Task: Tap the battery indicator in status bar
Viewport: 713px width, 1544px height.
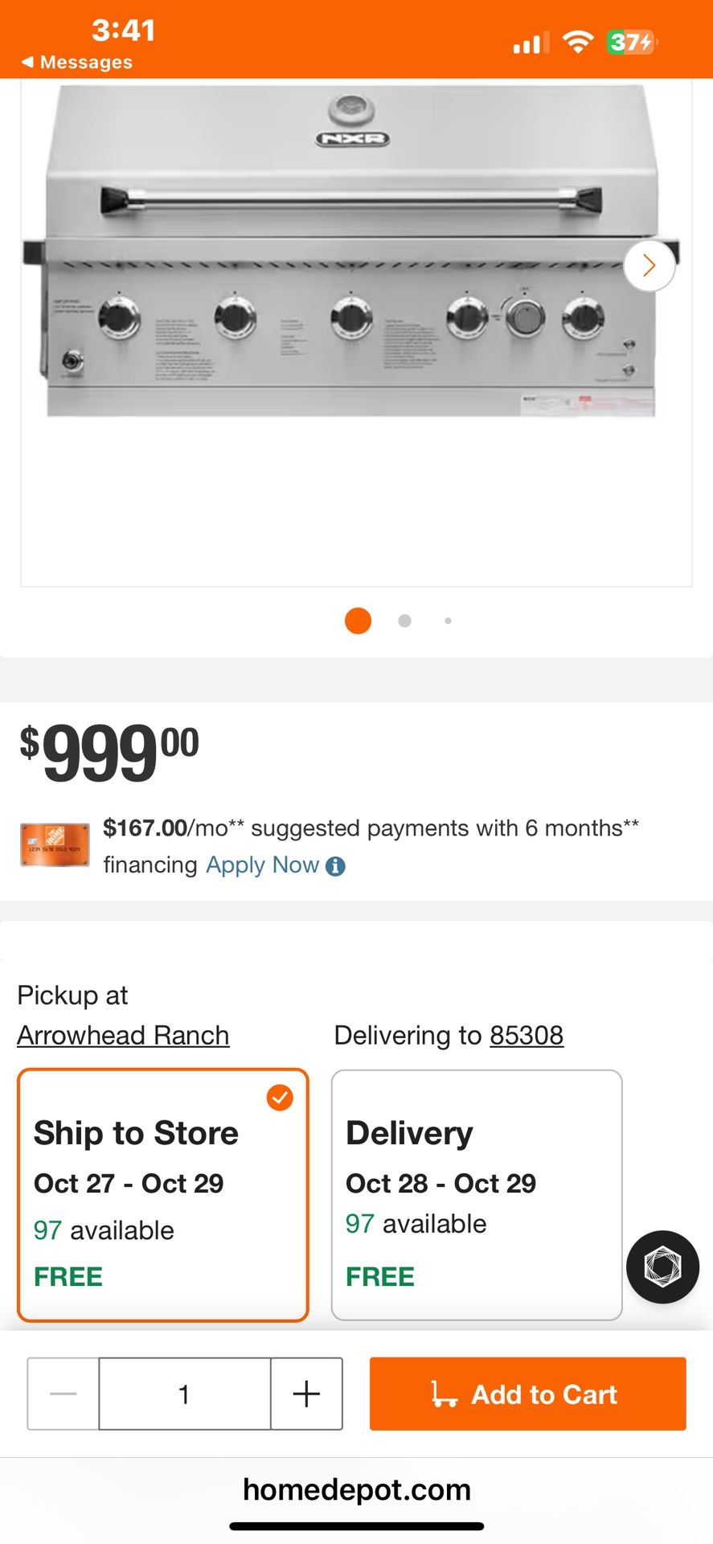Action: coord(631,42)
